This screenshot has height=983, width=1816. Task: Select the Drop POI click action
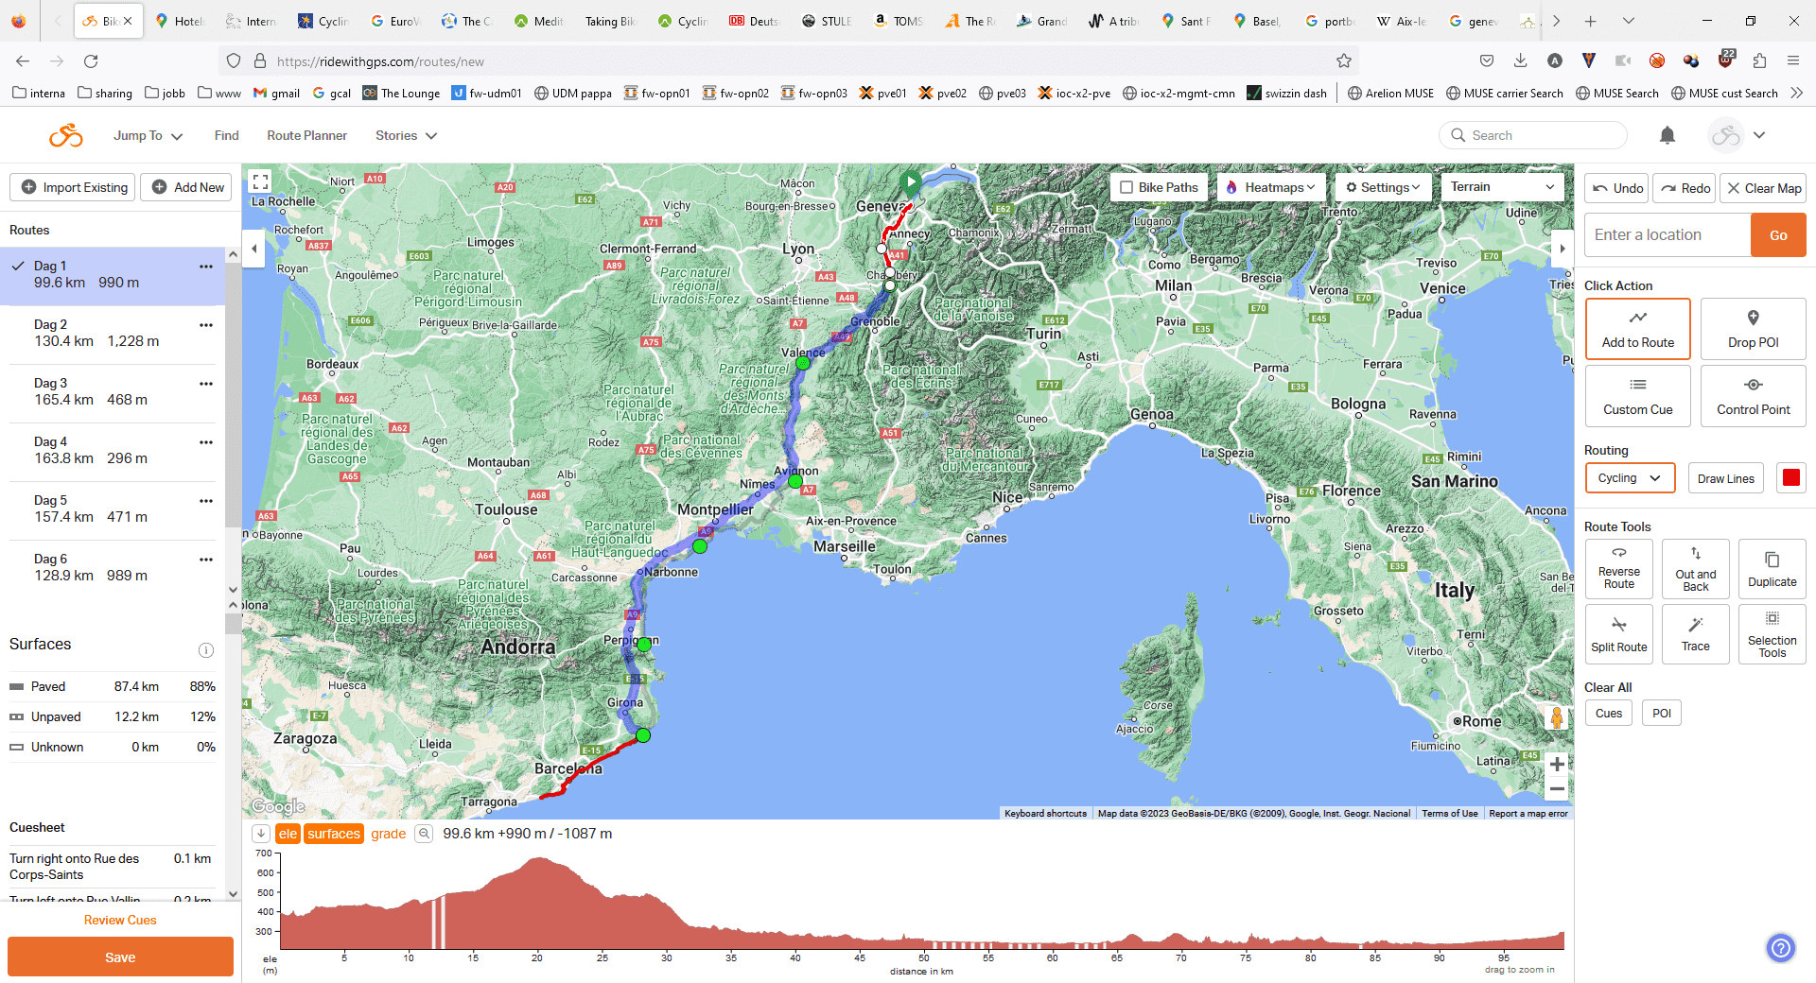coord(1753,329)
